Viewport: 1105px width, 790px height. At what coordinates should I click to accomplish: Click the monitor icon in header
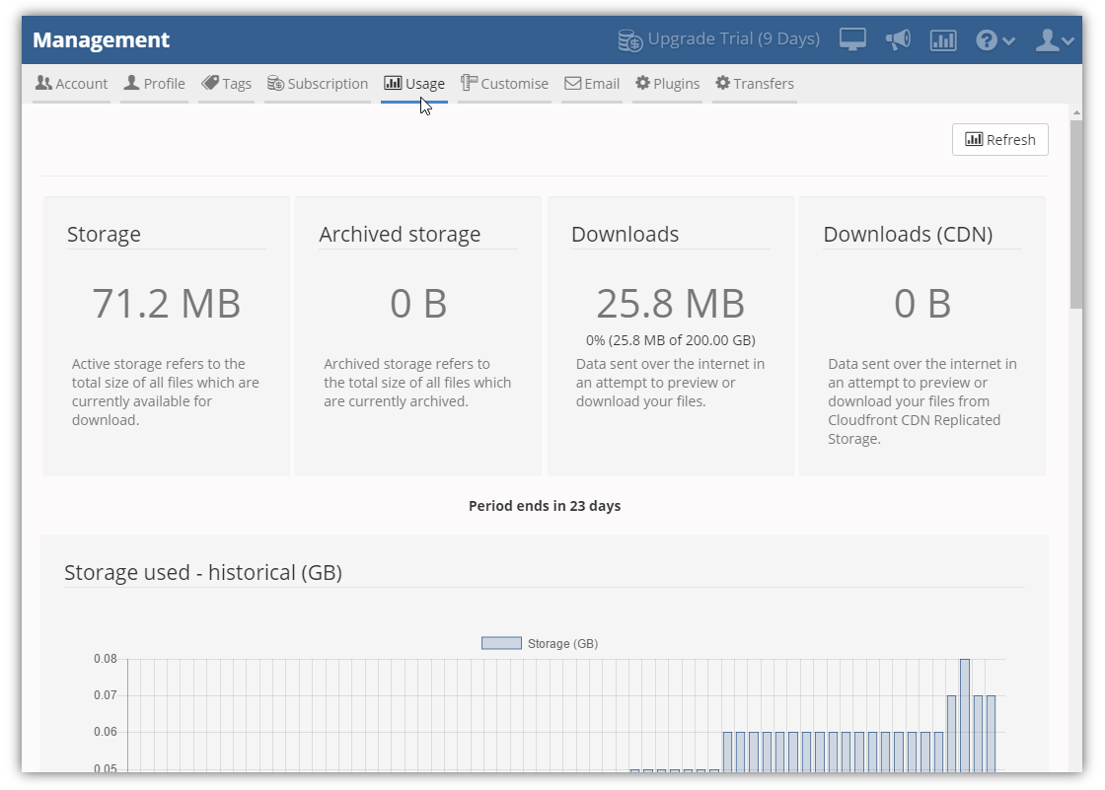click(x=852, y=39)
